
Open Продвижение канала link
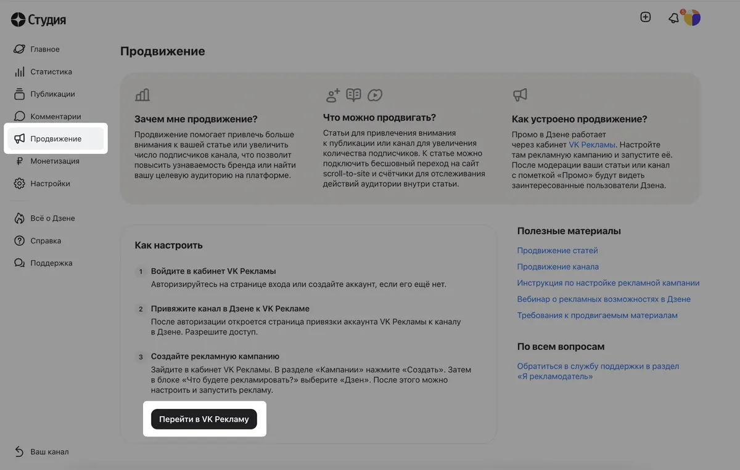click(558, 267)
